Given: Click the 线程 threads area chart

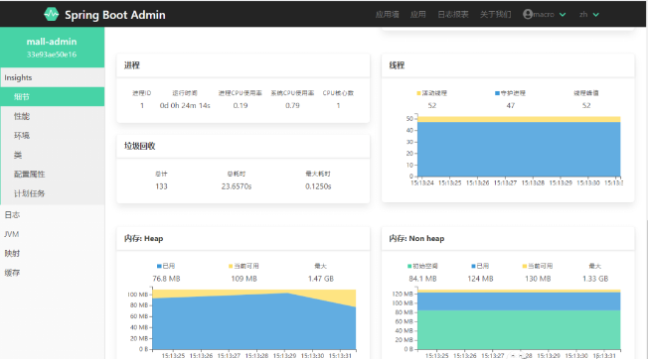Looking at the screenshot, I should (x=519, y=147).
